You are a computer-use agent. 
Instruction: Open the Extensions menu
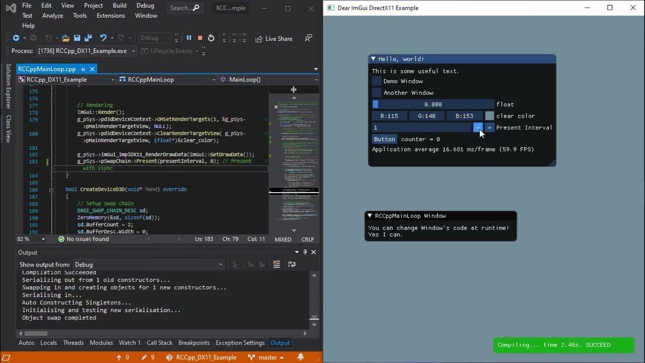(111, 16)
